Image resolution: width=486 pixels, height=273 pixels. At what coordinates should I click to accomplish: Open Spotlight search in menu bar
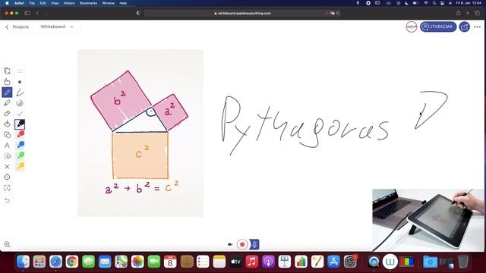coord(434,3)
